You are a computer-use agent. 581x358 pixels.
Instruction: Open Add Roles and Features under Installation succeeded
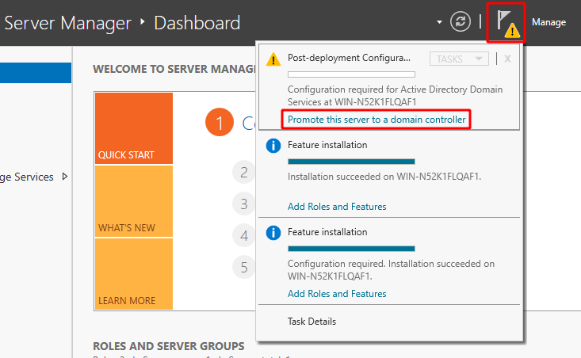coord(337,207)
